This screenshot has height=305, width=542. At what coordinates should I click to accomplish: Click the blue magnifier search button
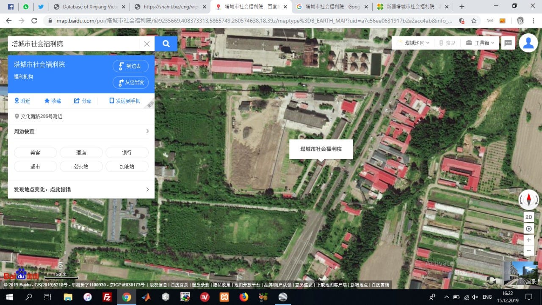click(166, 44)
